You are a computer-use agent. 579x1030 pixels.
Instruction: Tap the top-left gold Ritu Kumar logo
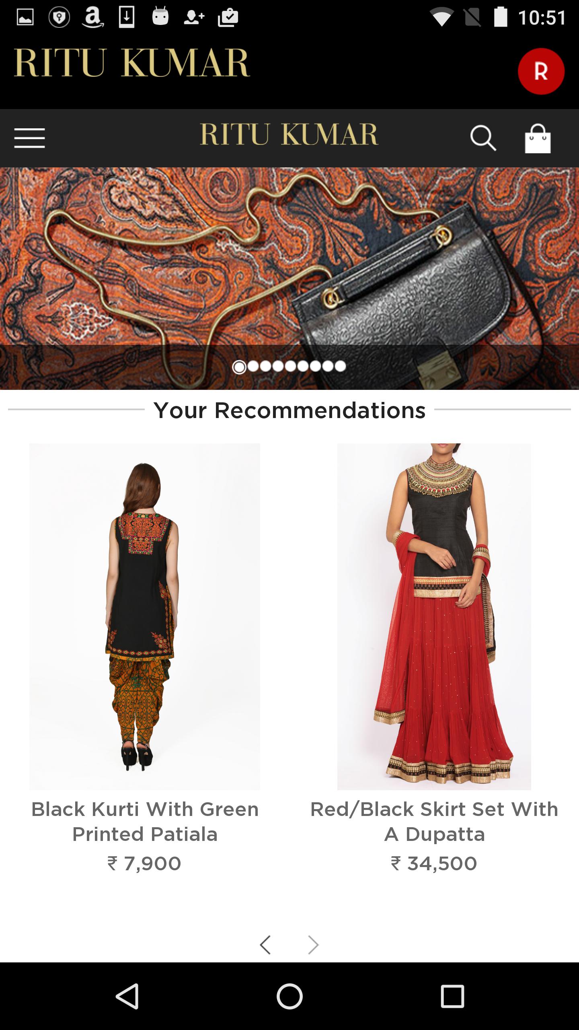(132, 63)
